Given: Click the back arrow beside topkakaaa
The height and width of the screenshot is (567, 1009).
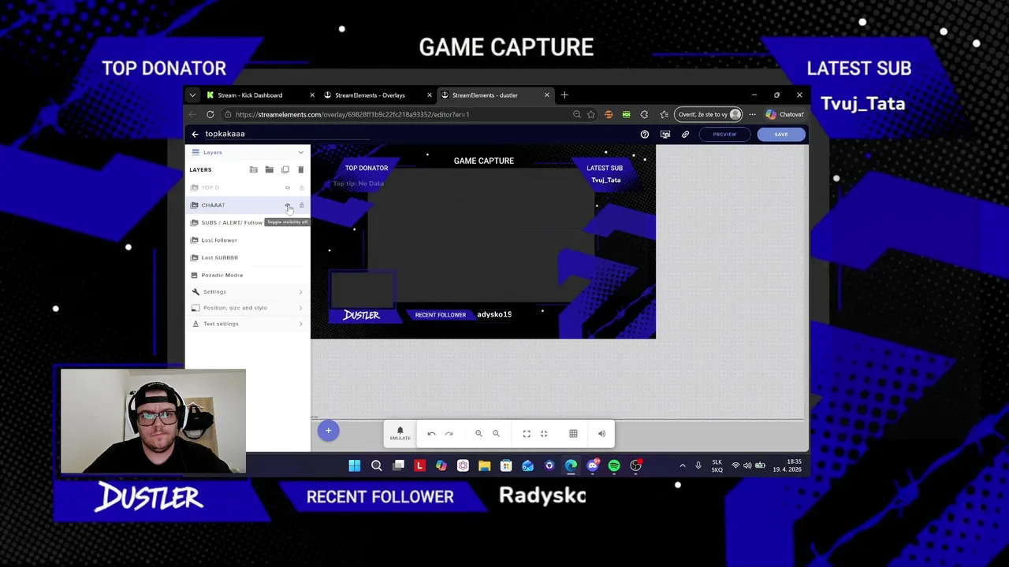Looking at the screenshot, I should click(195, 134).
